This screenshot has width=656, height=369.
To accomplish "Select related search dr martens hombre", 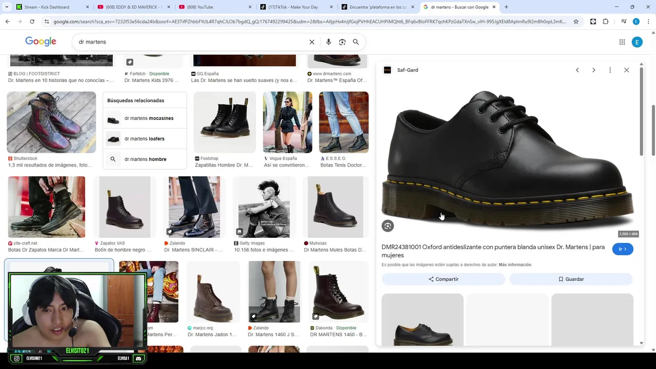I will tap(145, 159).
